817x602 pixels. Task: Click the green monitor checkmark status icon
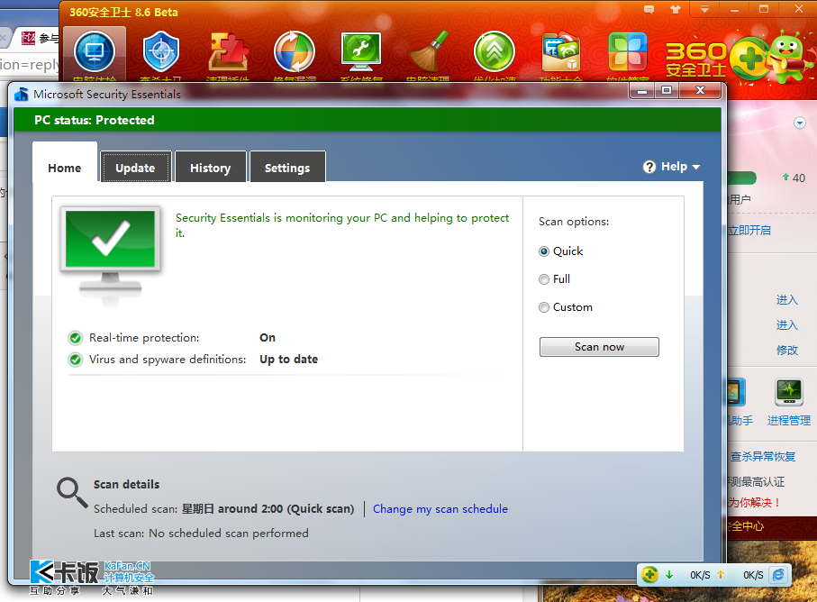(110, 254)
